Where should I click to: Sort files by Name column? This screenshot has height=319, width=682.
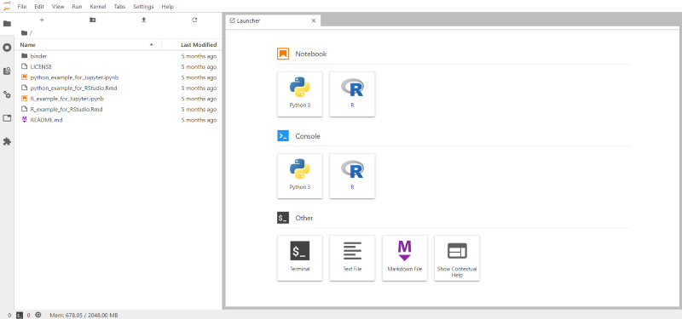click(x=89, y=45)
